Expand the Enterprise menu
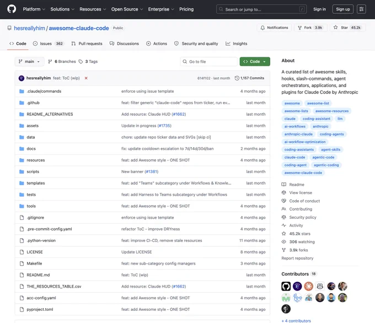Screen dimensions: 375x323 coord(161,9)
